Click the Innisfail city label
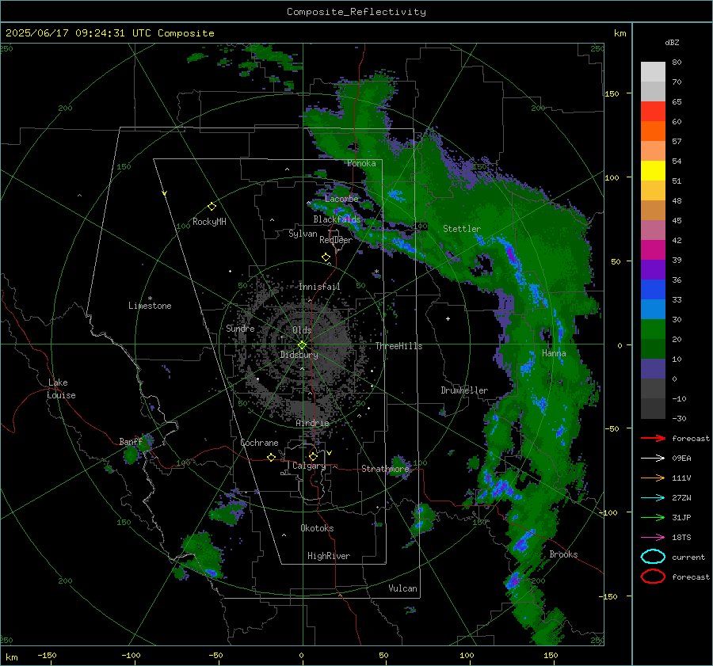713x666 pixels. pos(319,287)
